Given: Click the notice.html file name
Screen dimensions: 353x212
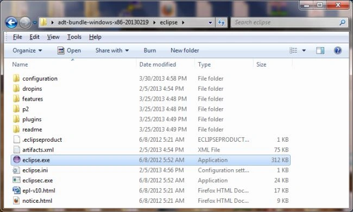Looking at the screenshot, I should click(37, 201).
